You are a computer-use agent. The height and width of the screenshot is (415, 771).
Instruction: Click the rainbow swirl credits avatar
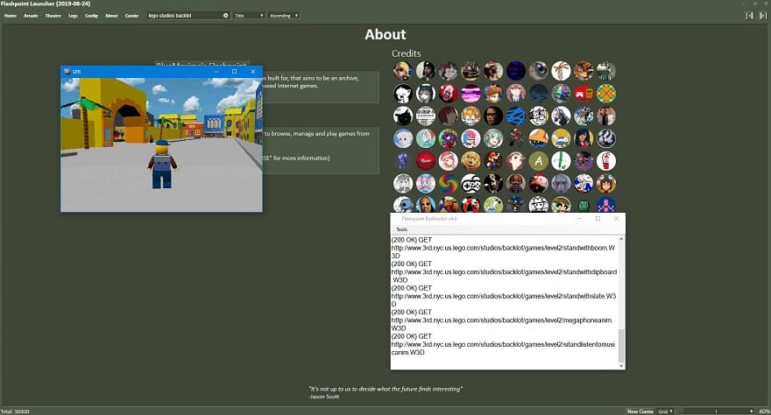(448, 184)
